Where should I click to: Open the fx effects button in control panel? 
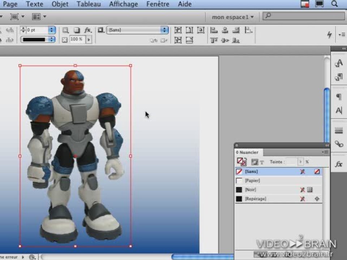[x=88, y=30]
